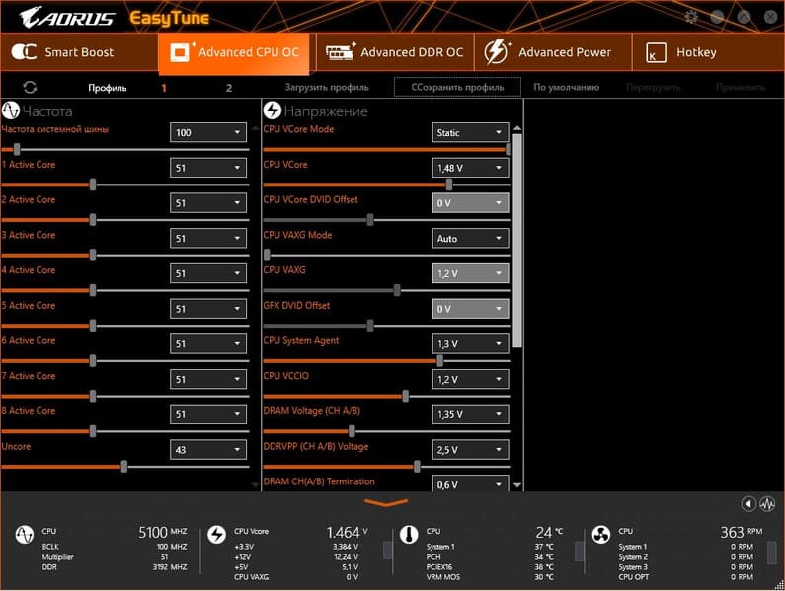Click the Сохранить профиль button
The image size is (785, 591).
tap(457, 87)
